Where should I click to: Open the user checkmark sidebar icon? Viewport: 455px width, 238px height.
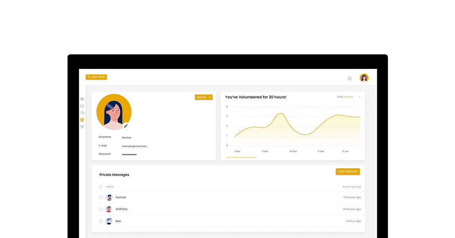point(83,113)
